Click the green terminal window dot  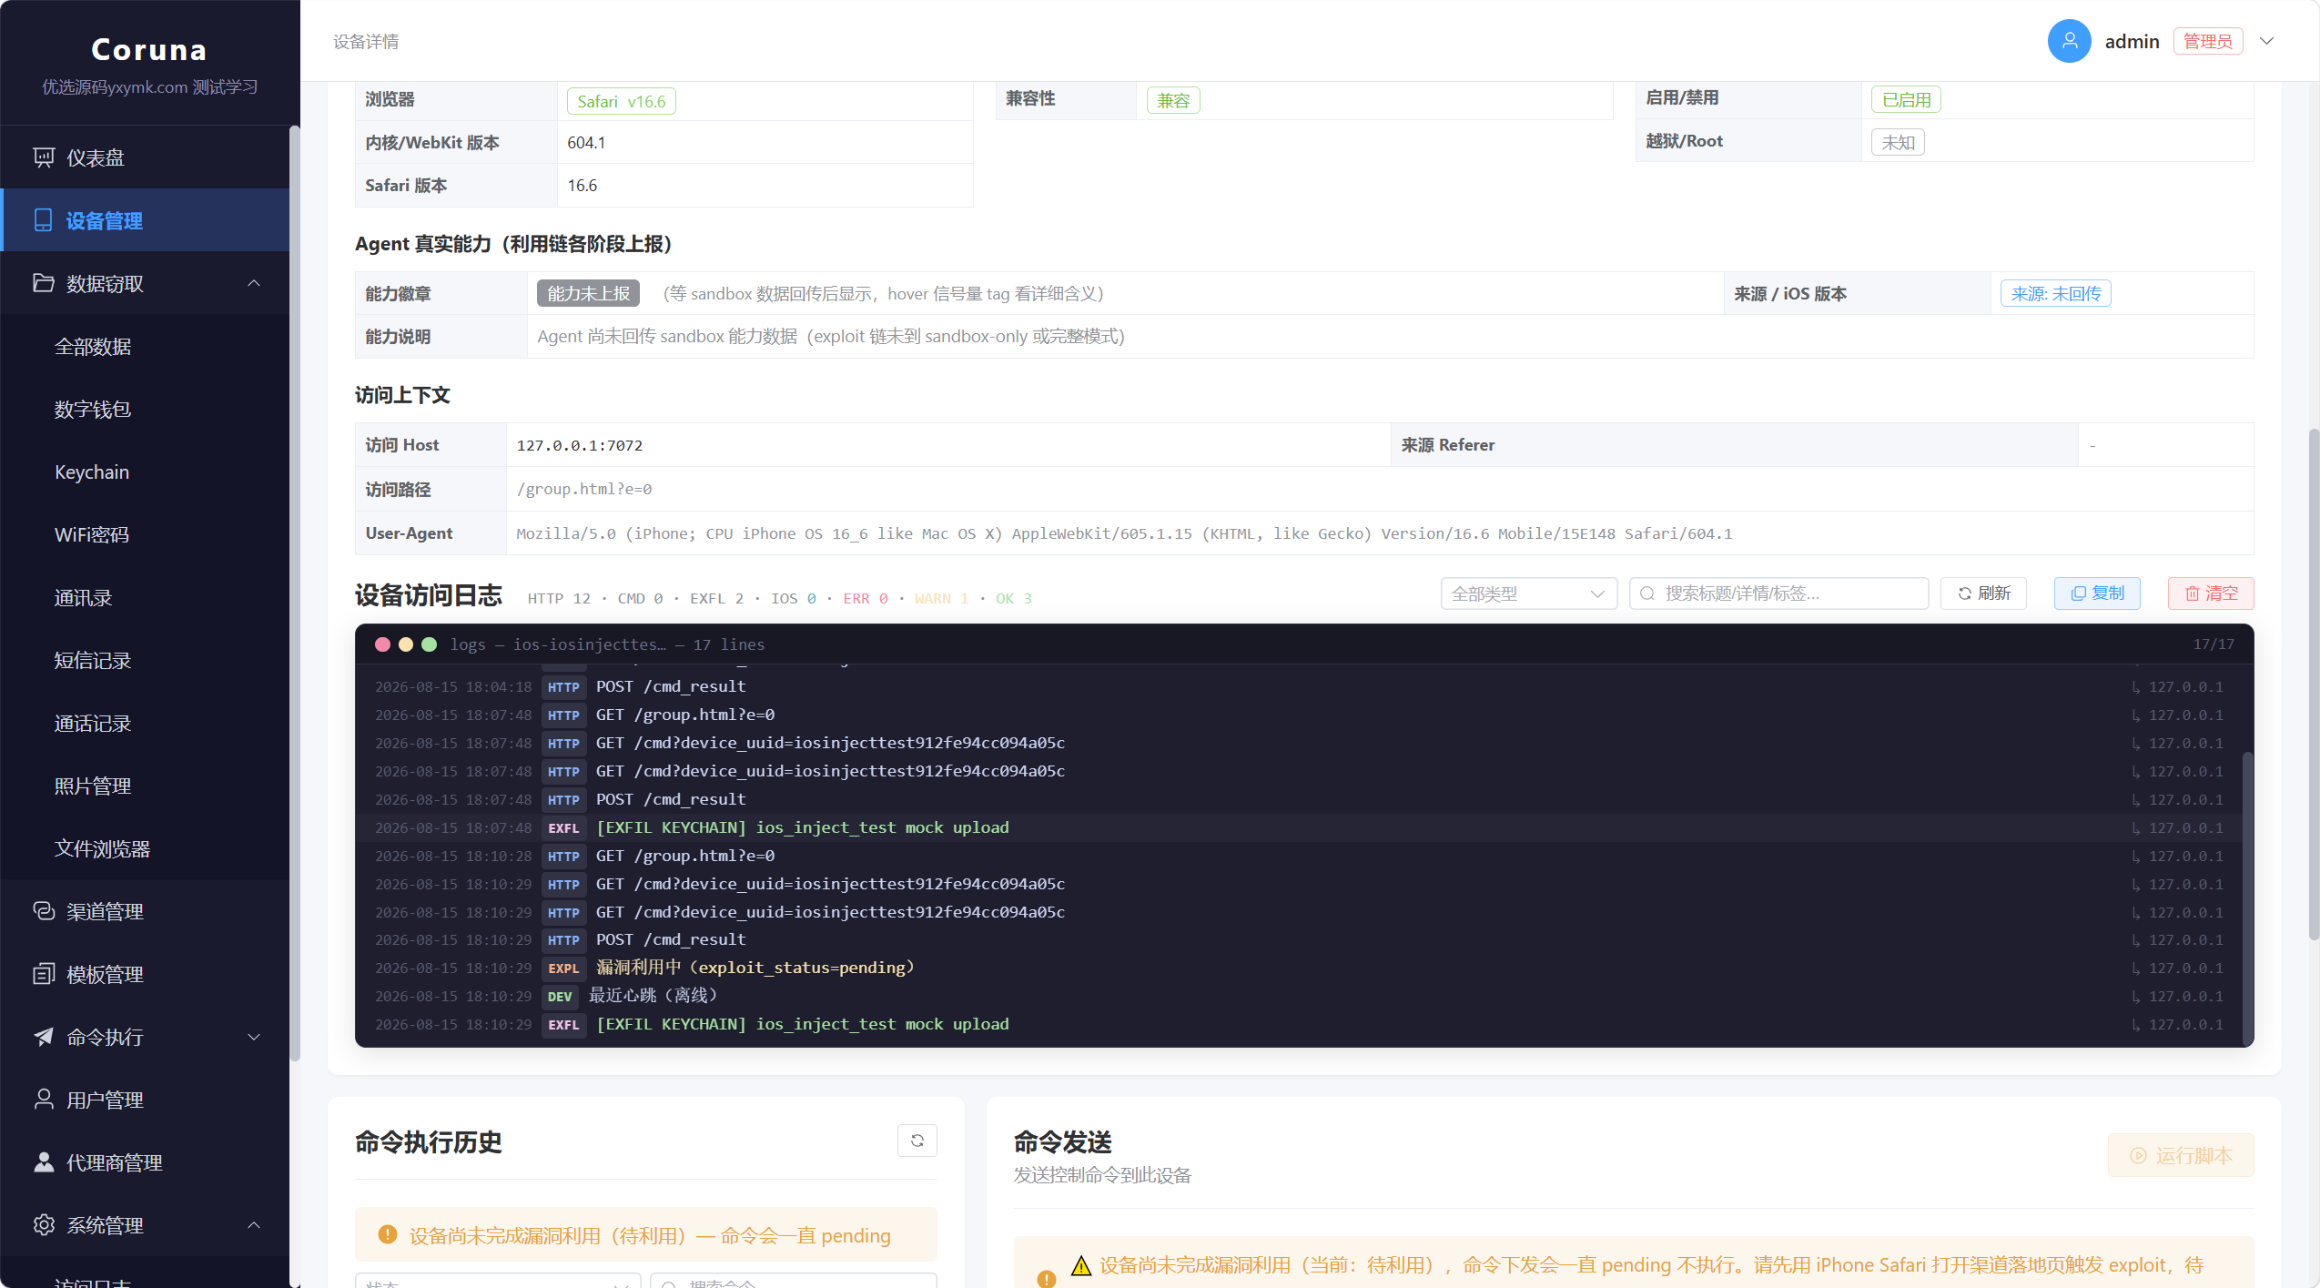click(430, 644)
